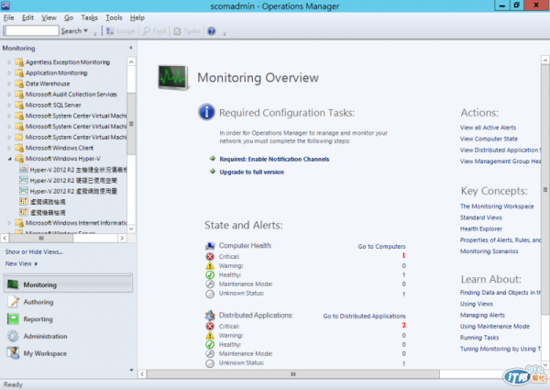550x390 pixels.
Task: Click Go to Distributed Applications link
Action: coord(364,316)
